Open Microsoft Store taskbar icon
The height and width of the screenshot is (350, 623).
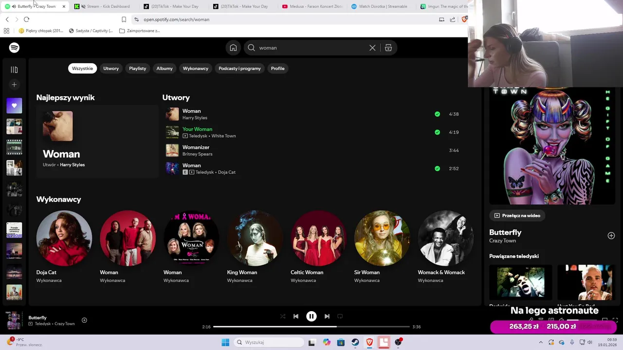point(341,342)
